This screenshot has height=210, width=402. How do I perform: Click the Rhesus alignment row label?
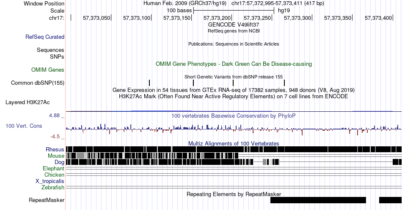tap(55, 149)
